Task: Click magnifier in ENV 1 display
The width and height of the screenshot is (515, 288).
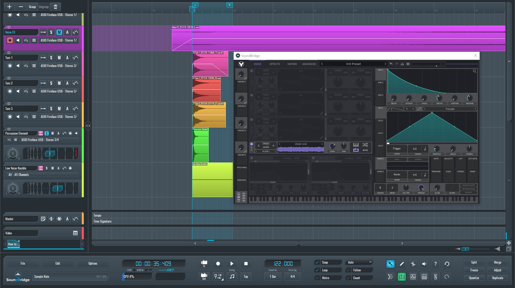Action: point(474,71)
